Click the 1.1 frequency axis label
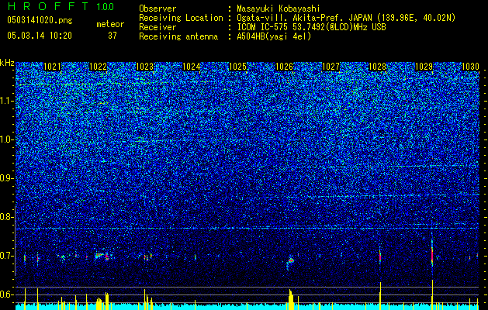This screenshot has width=488, height=310. coord(7,101)
